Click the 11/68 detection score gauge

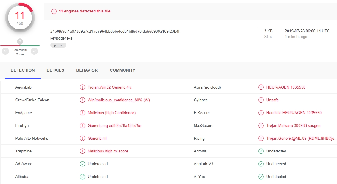pos(20,18)
